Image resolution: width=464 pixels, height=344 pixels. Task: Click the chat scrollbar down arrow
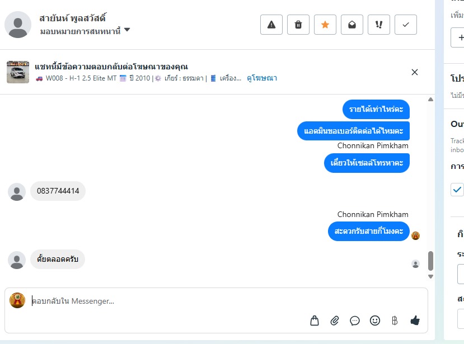coord(430,276)
